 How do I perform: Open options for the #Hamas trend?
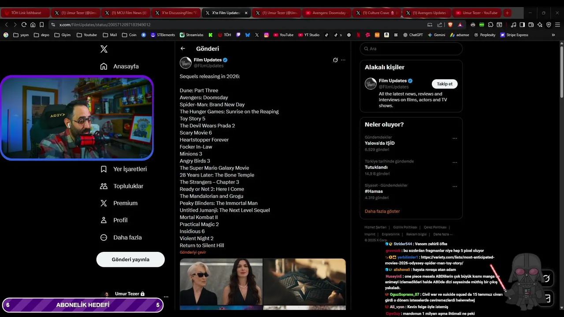(455, 186)
